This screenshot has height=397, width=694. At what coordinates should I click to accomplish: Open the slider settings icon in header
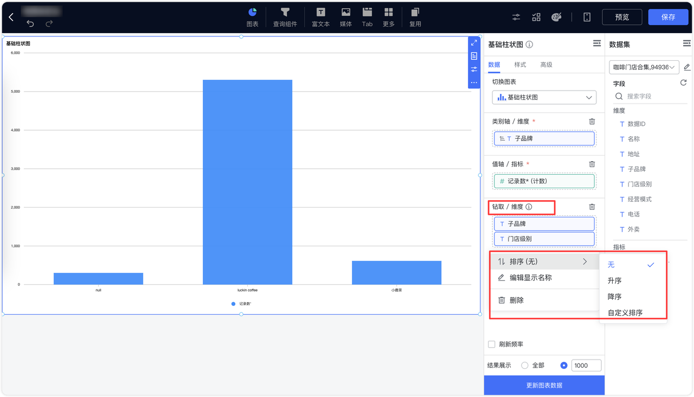pos(516,17)
